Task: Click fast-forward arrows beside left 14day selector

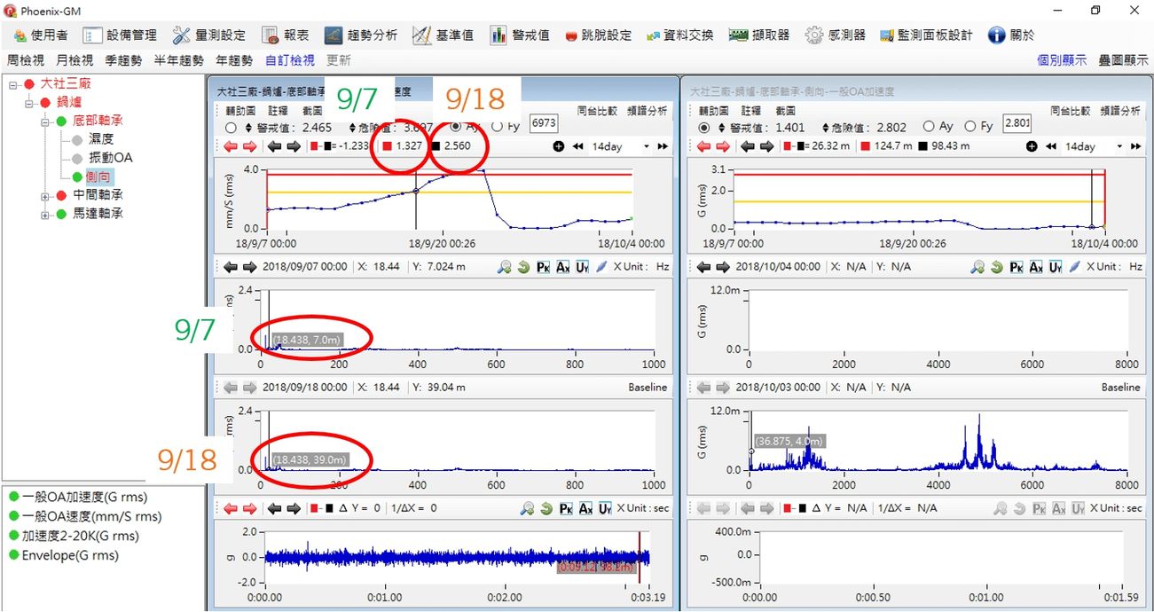Action: 662,146
